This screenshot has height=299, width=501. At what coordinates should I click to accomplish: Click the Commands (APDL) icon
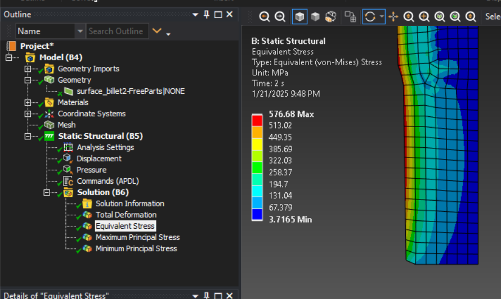pos(68,181)
